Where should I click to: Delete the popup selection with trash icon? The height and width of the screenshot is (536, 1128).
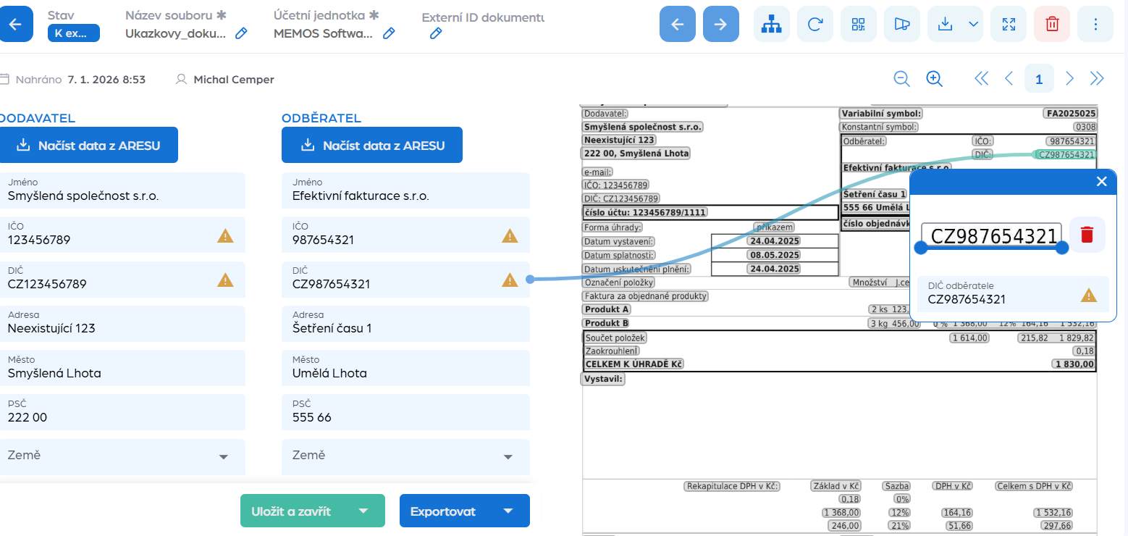point(1087,235)
